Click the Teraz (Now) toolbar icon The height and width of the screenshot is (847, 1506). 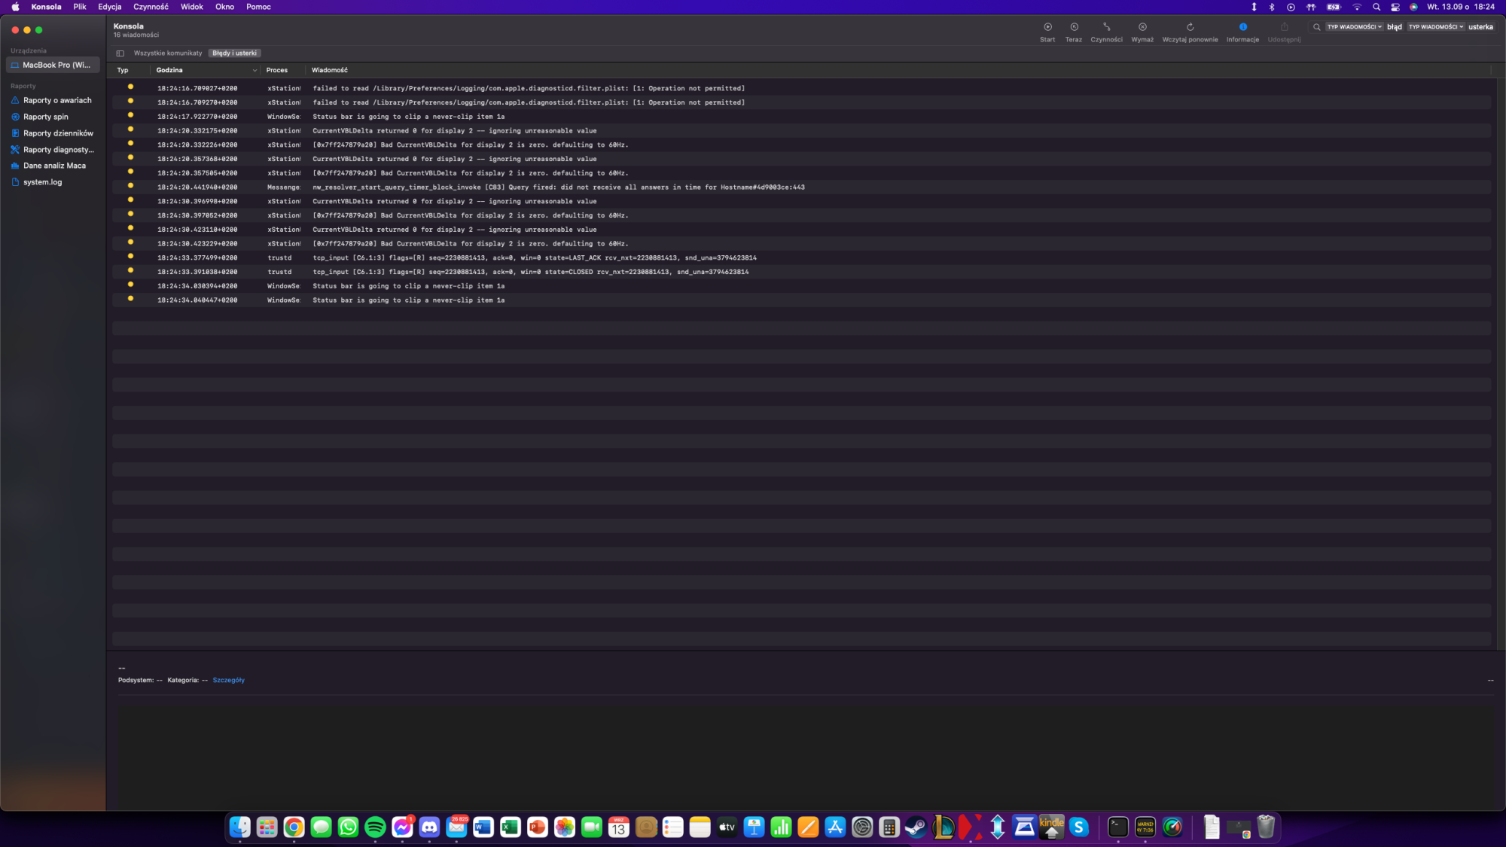[x=1074, y=27]
